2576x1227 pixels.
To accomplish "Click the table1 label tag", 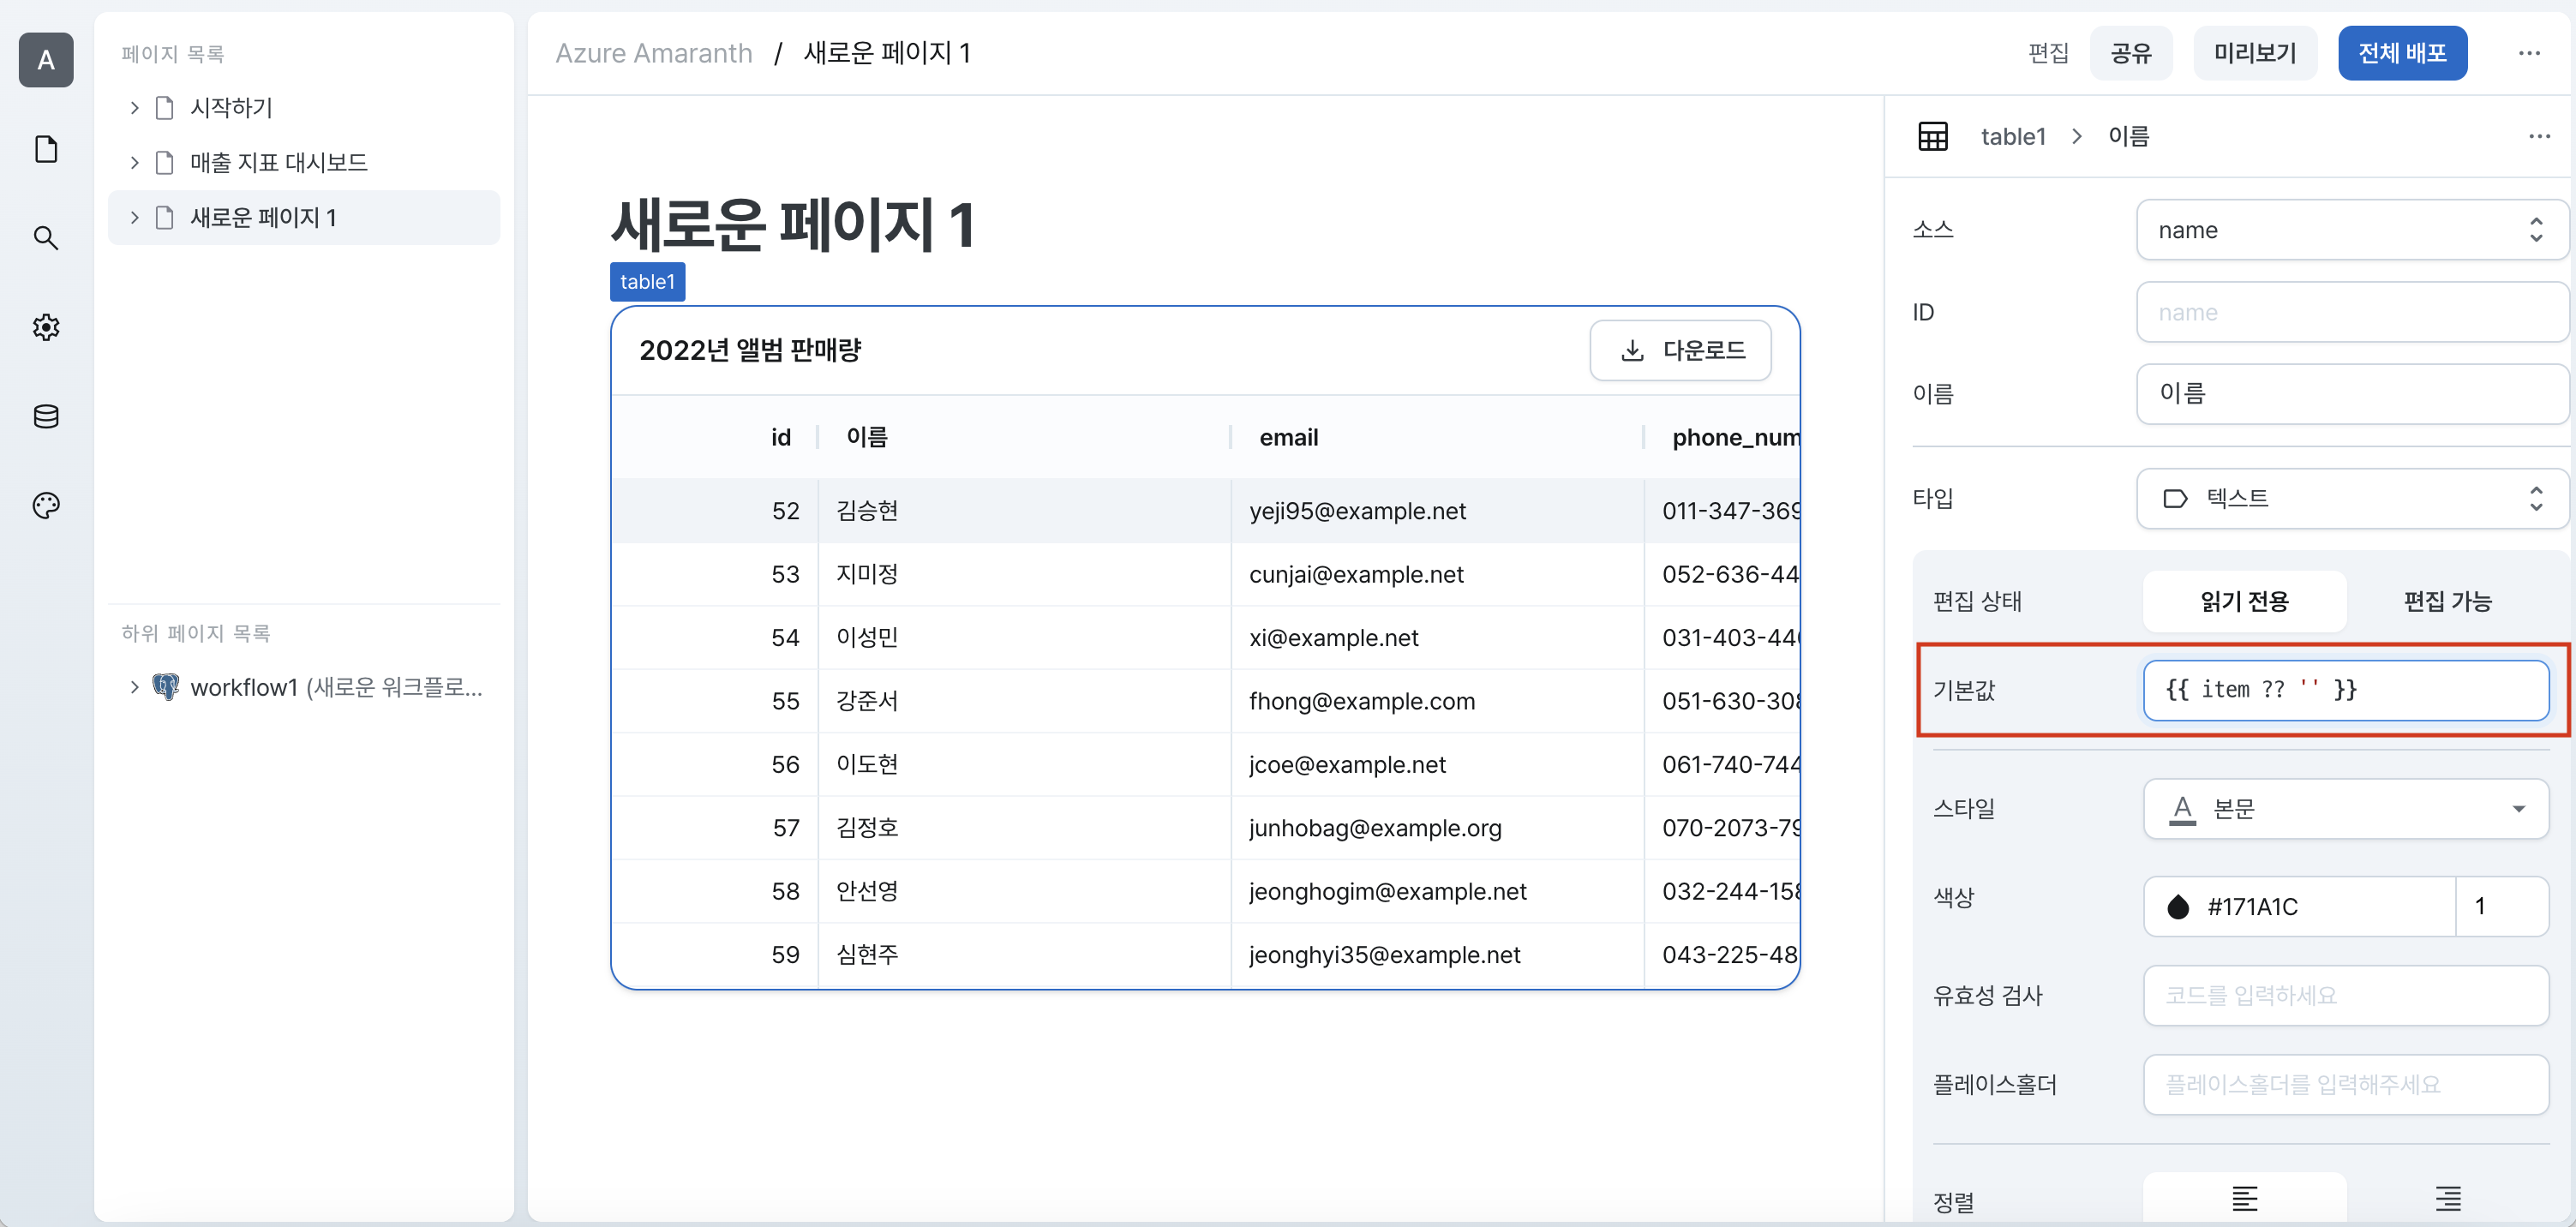I will [x=647, y=282].
